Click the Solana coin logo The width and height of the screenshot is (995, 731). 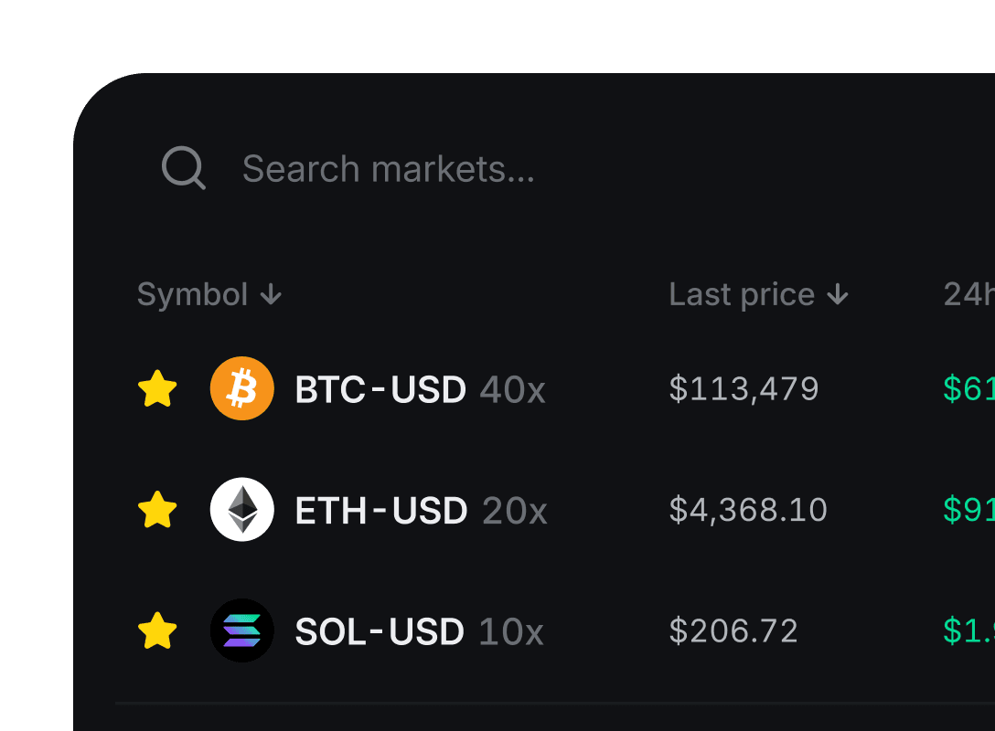click(x=241, y=630)
